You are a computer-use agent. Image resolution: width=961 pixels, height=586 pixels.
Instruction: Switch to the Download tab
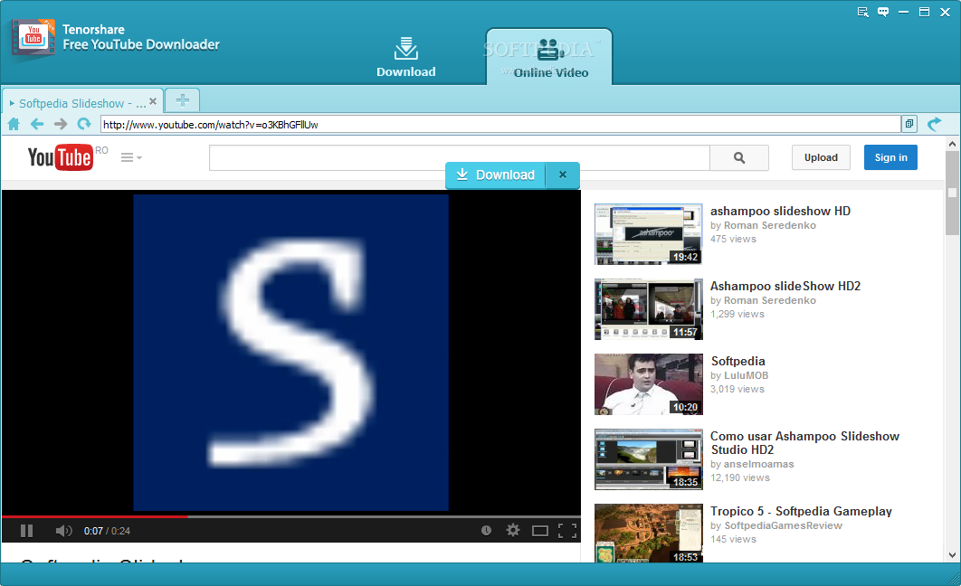click(405, 57)
